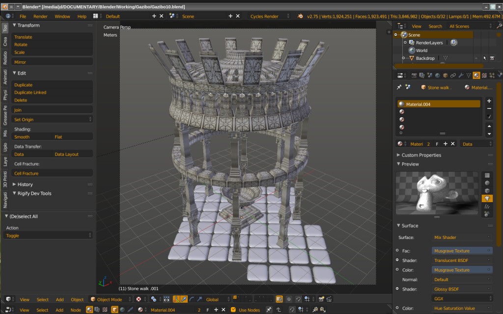Image resolution: width=503 pixels, height=314 pixels.
Task: Switch to the Grease Pencil tab in the tool shelf
Action: pos(5,114)
